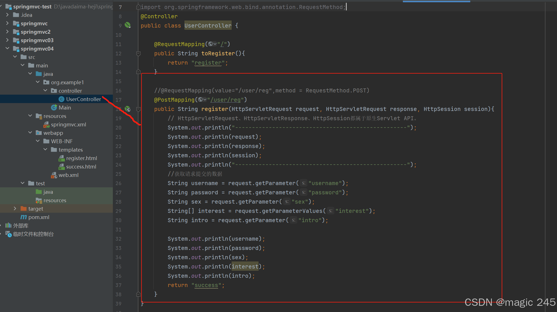The image size is (557, 312).
Task: Select success.html in the templates folder
Action: [x=81, y=167]
